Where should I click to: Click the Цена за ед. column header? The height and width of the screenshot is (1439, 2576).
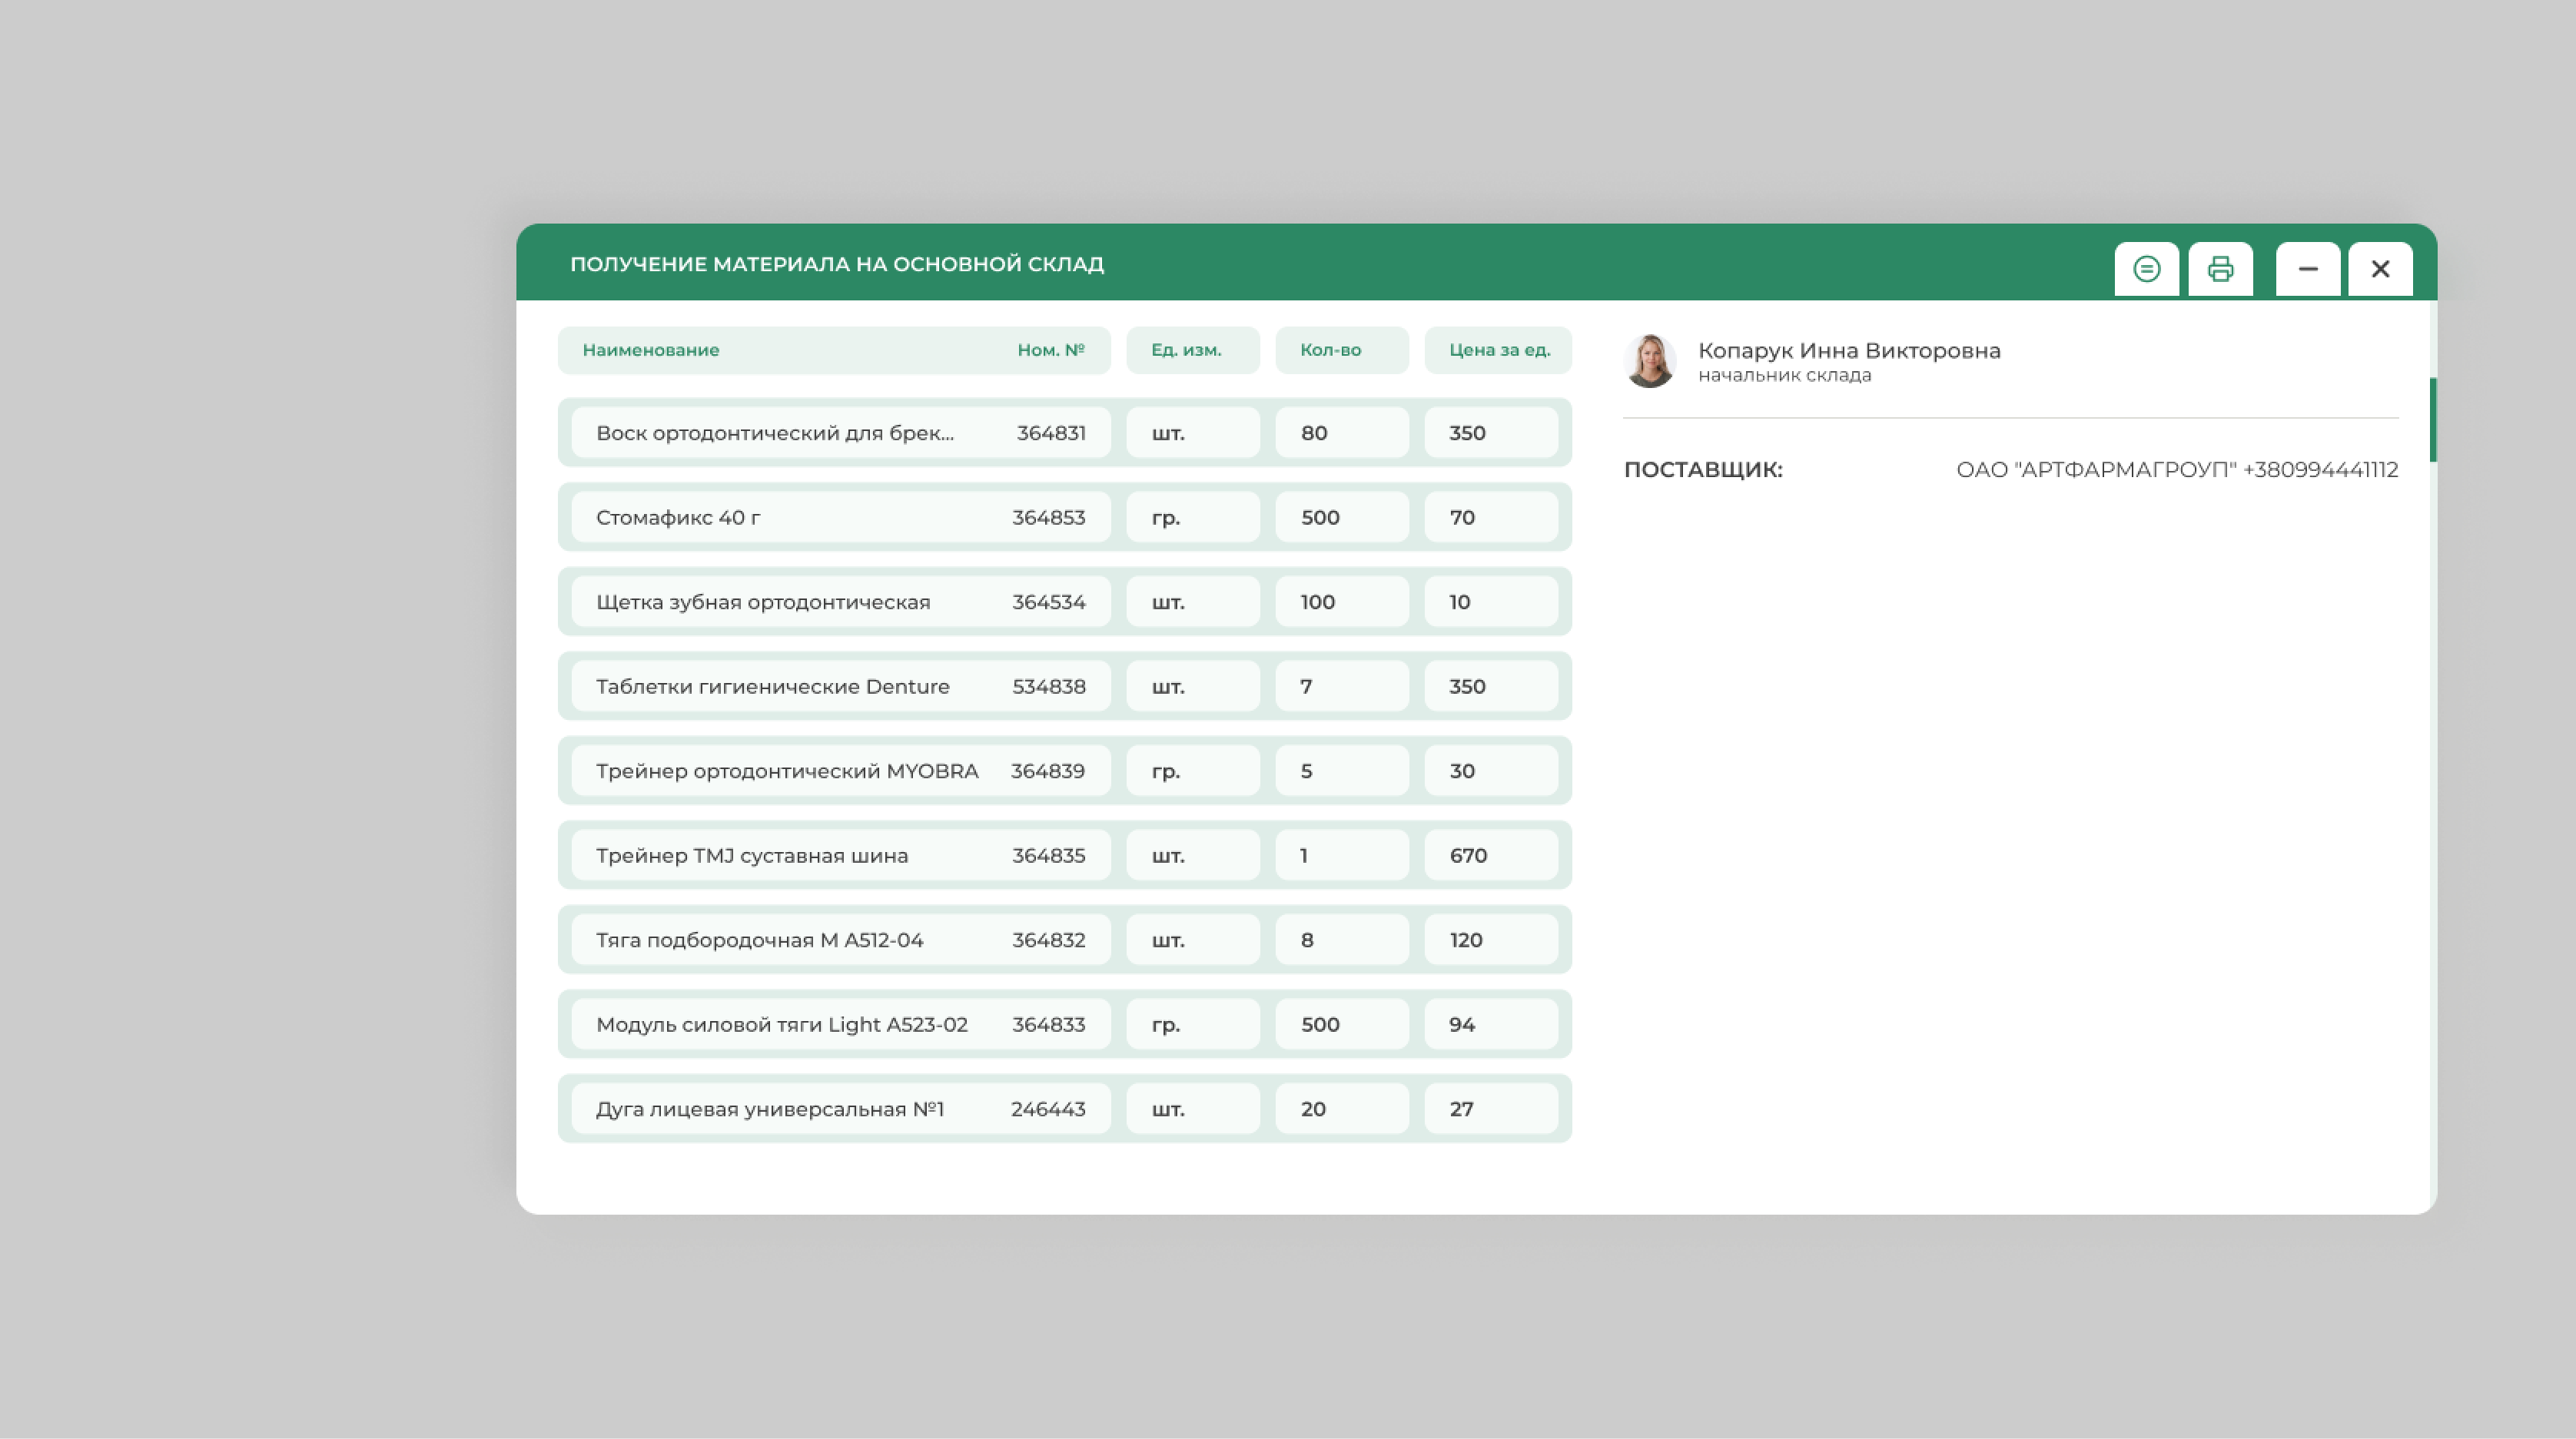1498,350
